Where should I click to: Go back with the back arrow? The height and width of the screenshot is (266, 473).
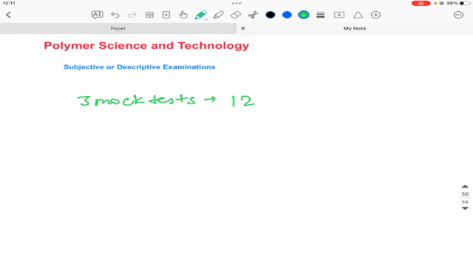[x=8, y=15]
